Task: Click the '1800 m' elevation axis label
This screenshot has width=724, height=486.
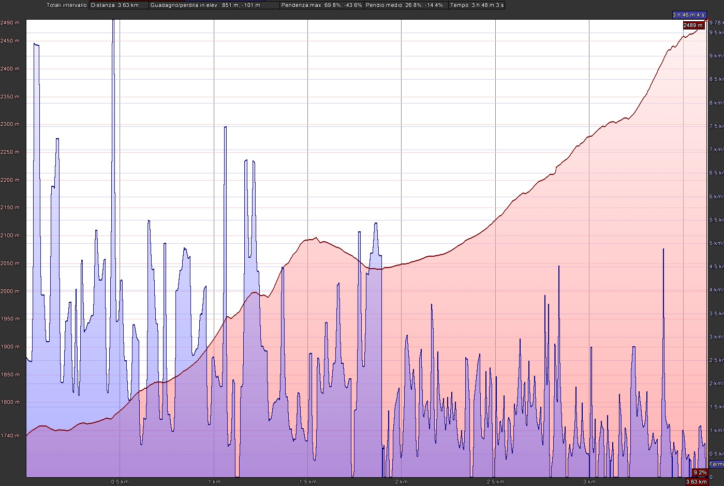Action: [10, 402]
